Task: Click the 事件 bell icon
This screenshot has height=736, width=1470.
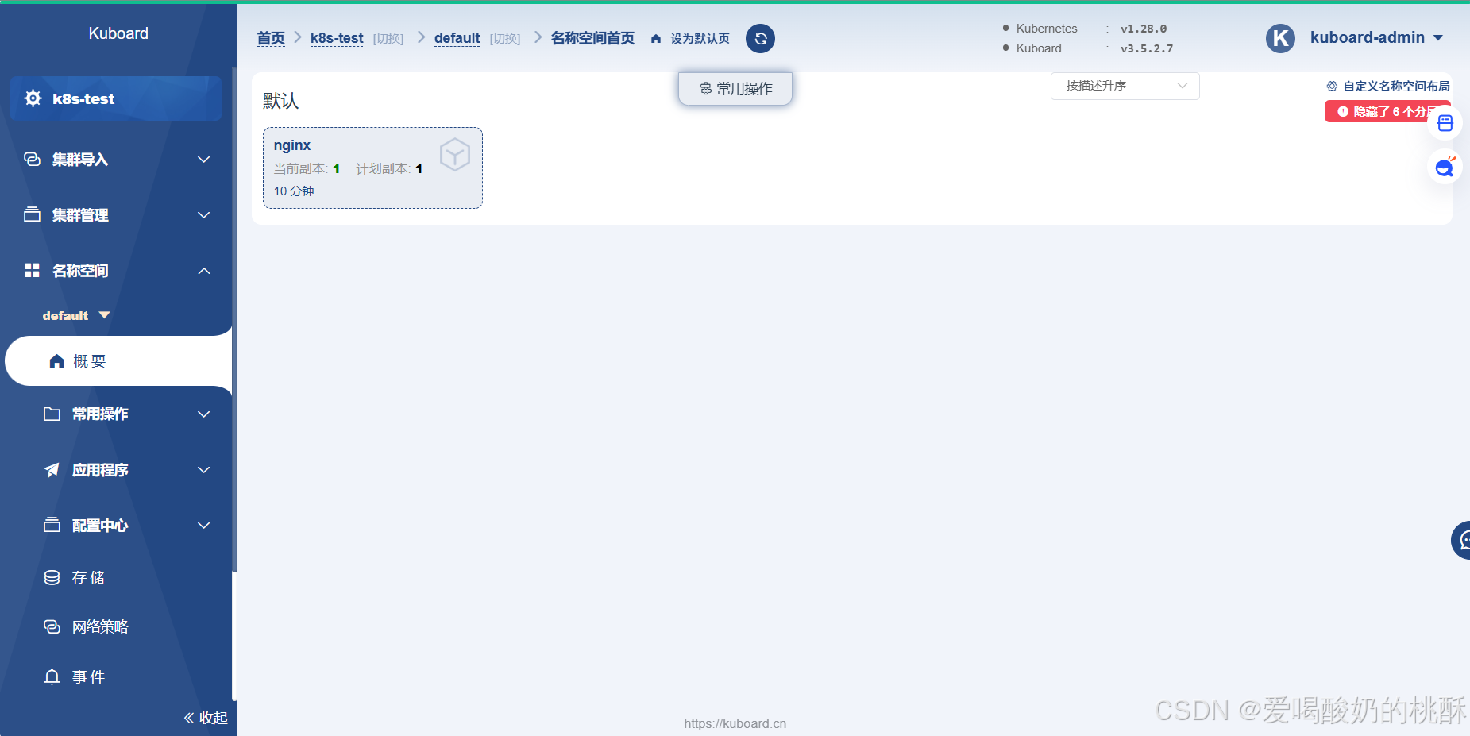Action: coord(52,676)
